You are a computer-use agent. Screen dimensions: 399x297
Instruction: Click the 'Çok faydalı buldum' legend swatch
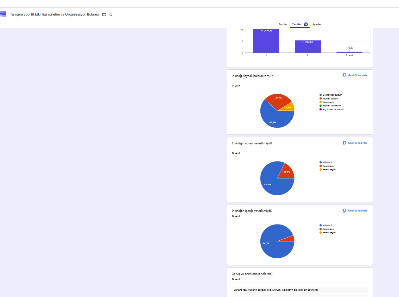(x=320, y=95)
